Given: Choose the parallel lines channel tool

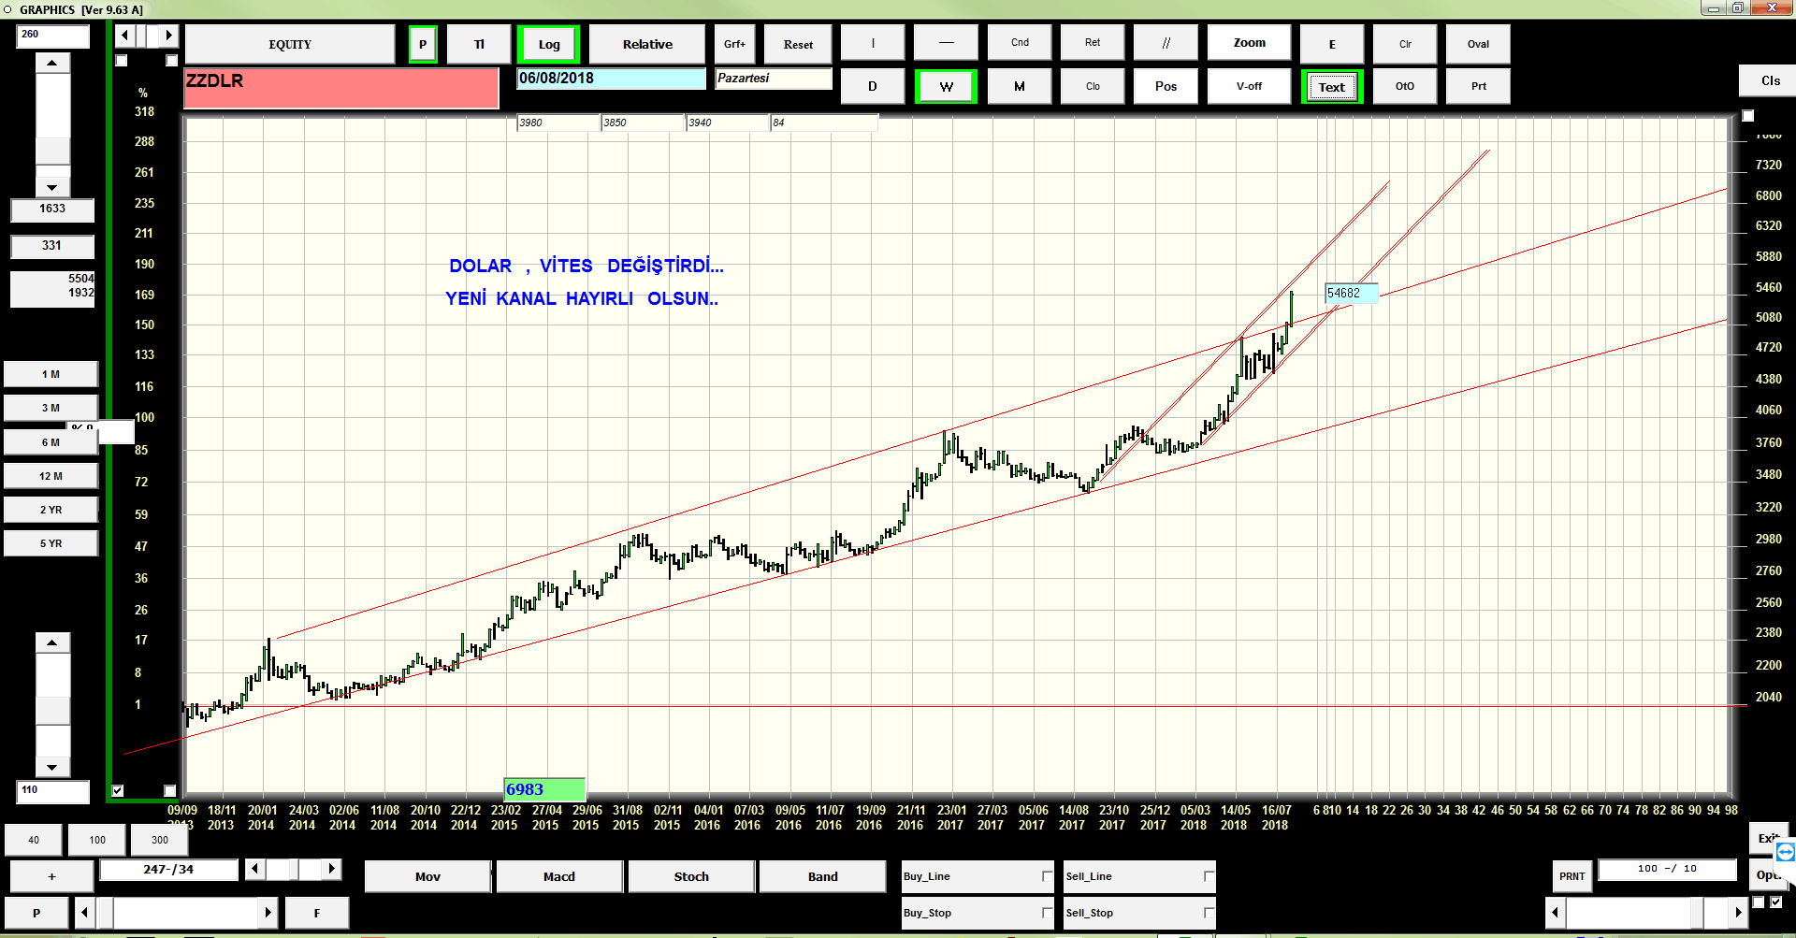Looking at the screenshot, I should pyautogui.click(x=1166, y=43).
